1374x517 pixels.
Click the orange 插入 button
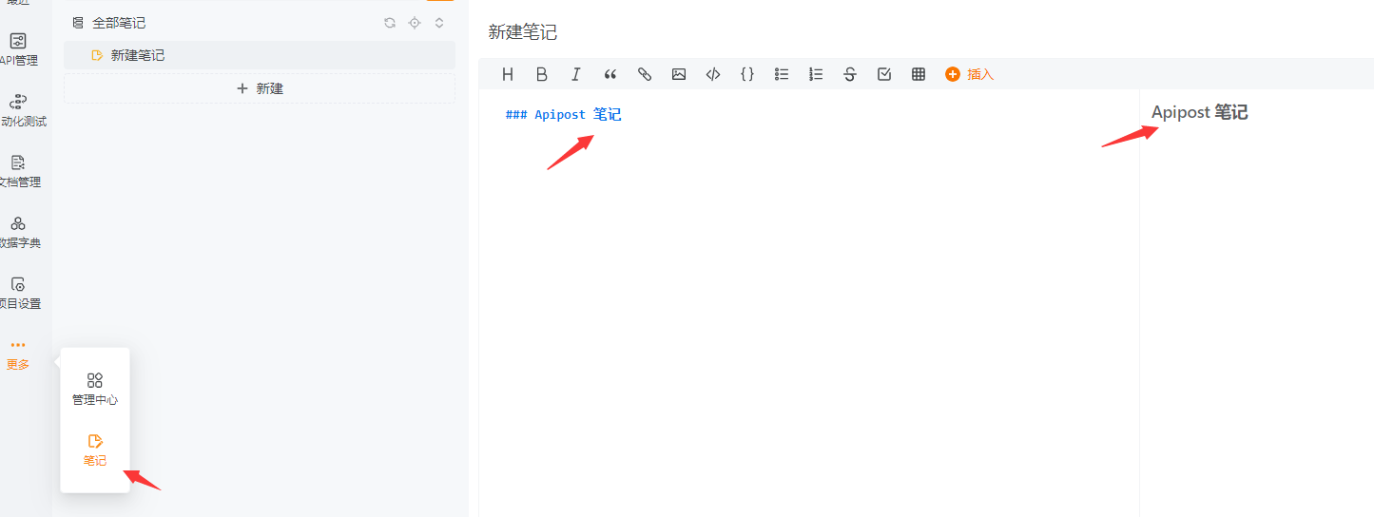(x=969, y=74)
